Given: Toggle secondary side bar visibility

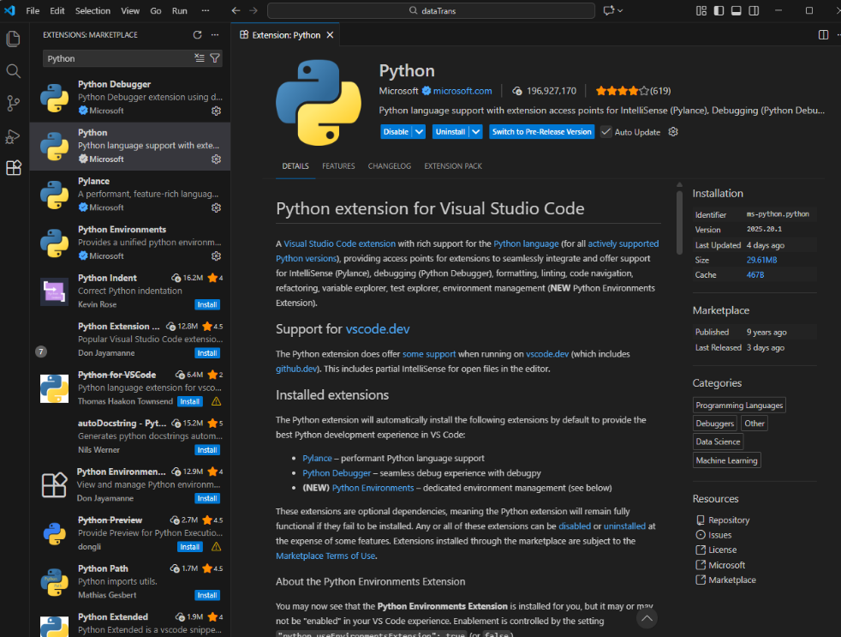Looking at the screenshot, I should pyautogui.click(x=754, y=10).
